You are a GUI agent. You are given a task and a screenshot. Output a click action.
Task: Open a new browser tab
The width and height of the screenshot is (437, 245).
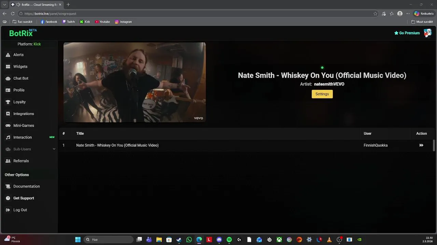click(x=68, y=5)
